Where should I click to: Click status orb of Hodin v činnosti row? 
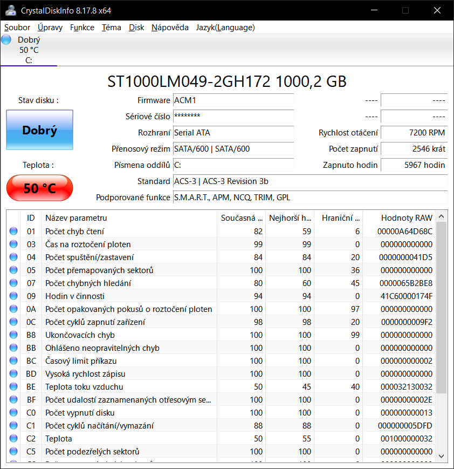(13, 296)
